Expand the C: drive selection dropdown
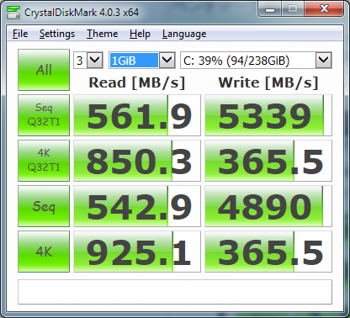The height and width of the screenshot is (318, 350). pos(324,60)
